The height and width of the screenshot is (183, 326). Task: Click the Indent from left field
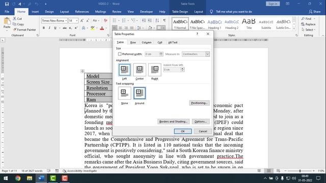pyautogui.click(x=172, y=70)
